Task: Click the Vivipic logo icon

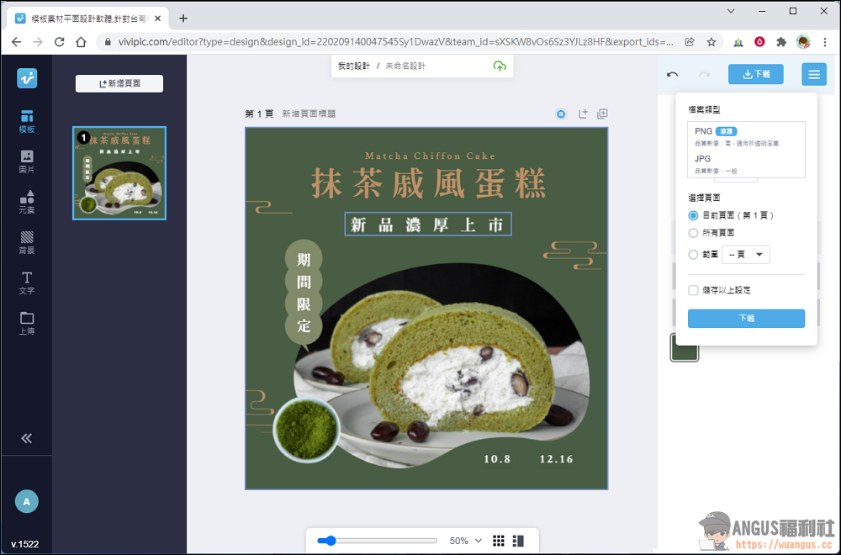Action: click(27, 78)
